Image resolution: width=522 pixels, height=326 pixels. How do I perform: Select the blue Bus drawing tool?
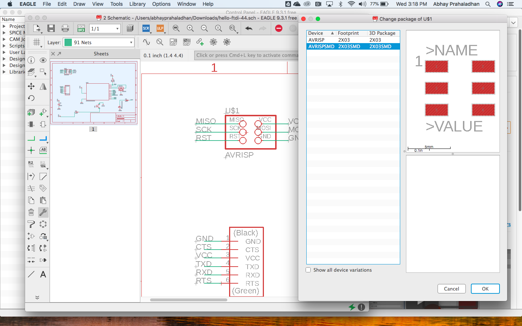pos(43,138)
